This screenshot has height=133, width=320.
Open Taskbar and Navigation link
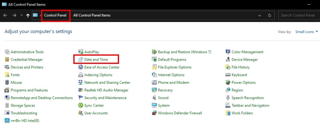(x=250, y=105)
